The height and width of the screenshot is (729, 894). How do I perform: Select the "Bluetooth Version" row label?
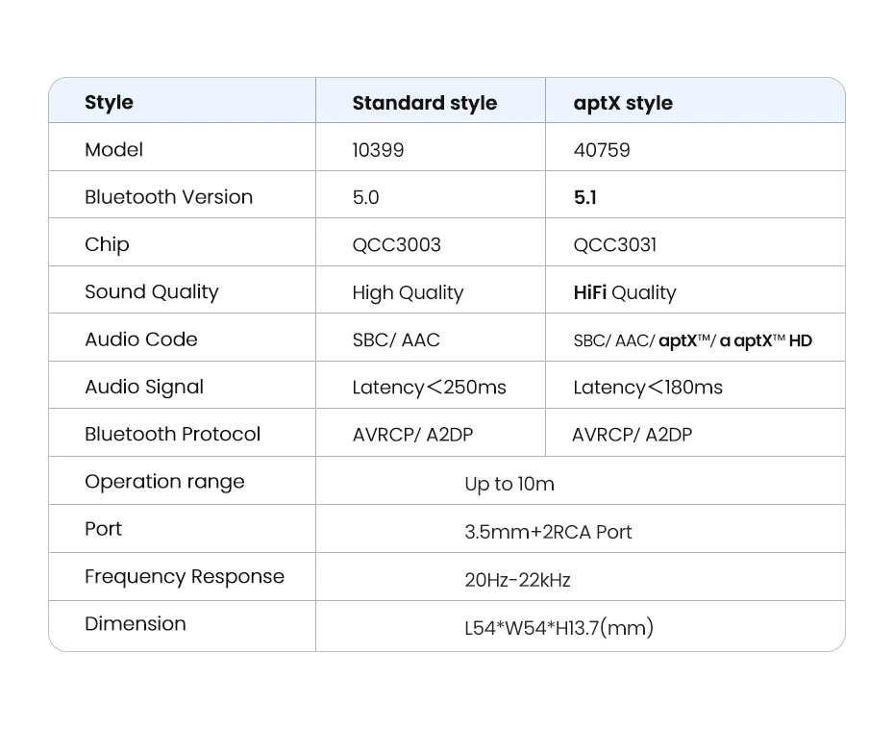coord(168,197)
